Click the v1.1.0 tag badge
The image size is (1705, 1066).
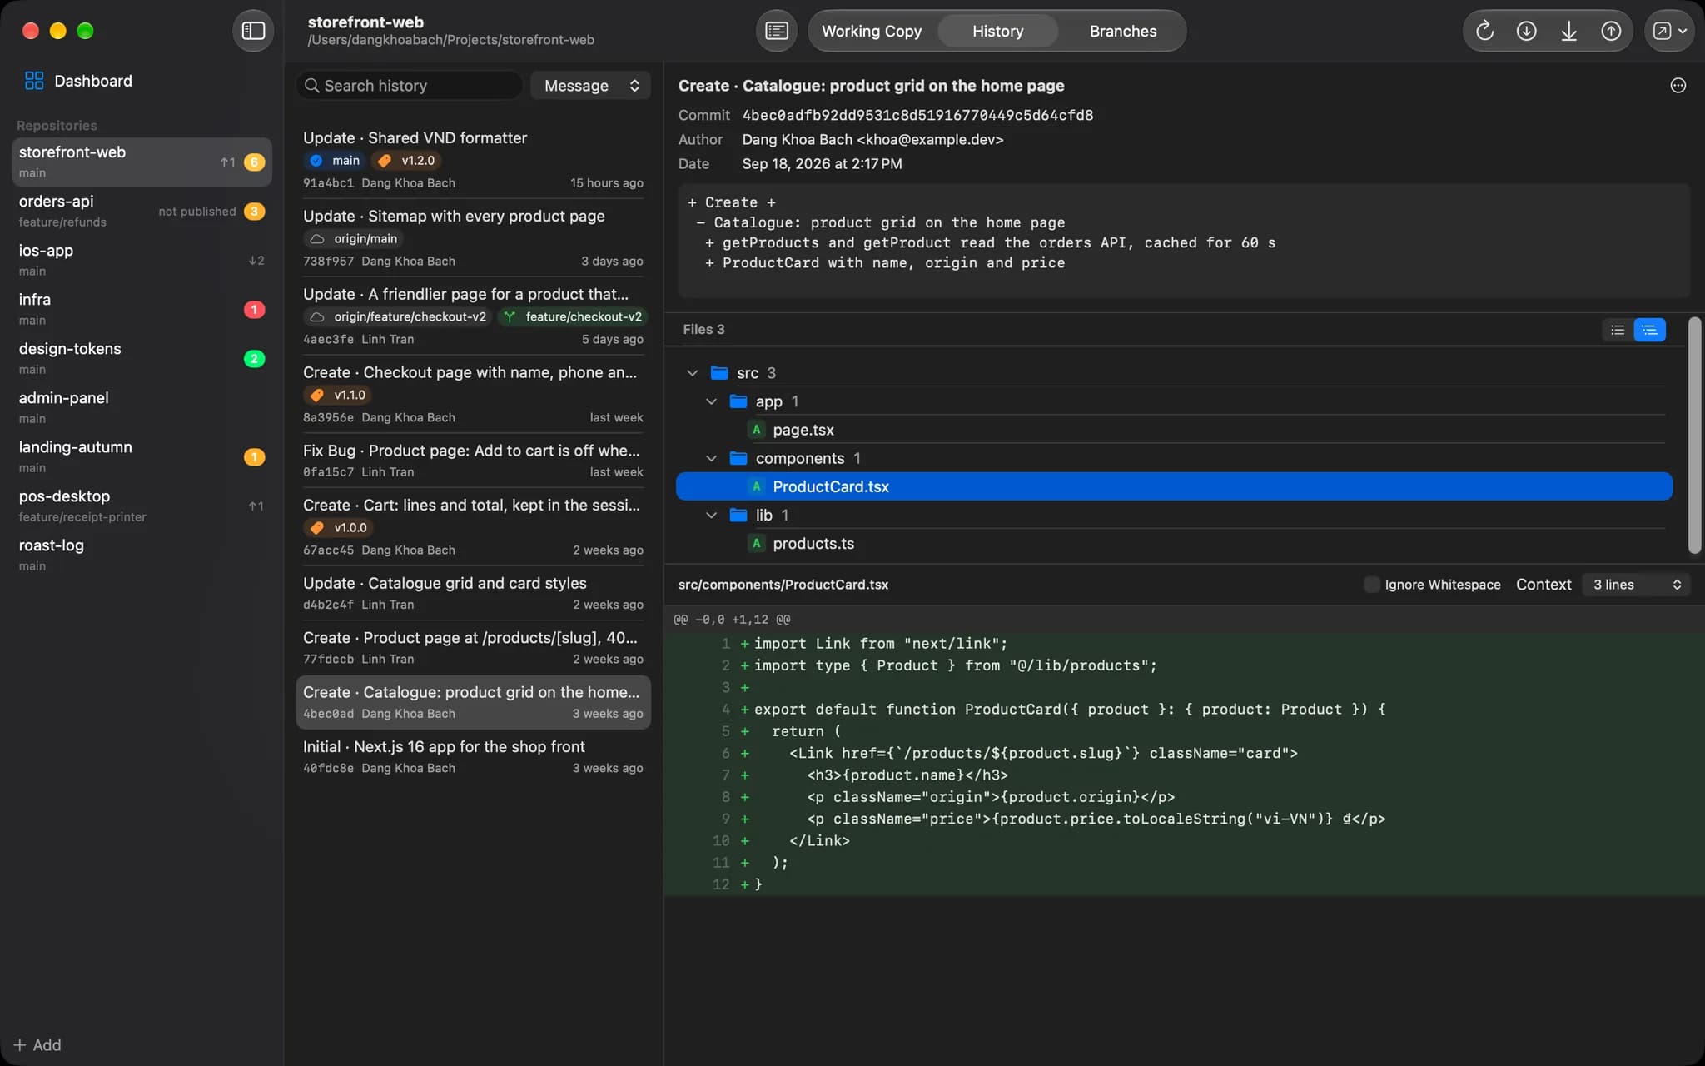coord(338,396)
